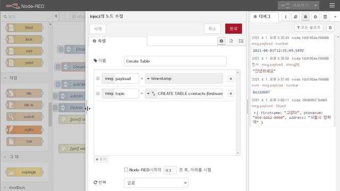Click the property list vertical scrollbar
The image size is (340, 191).
pos(238,112)
